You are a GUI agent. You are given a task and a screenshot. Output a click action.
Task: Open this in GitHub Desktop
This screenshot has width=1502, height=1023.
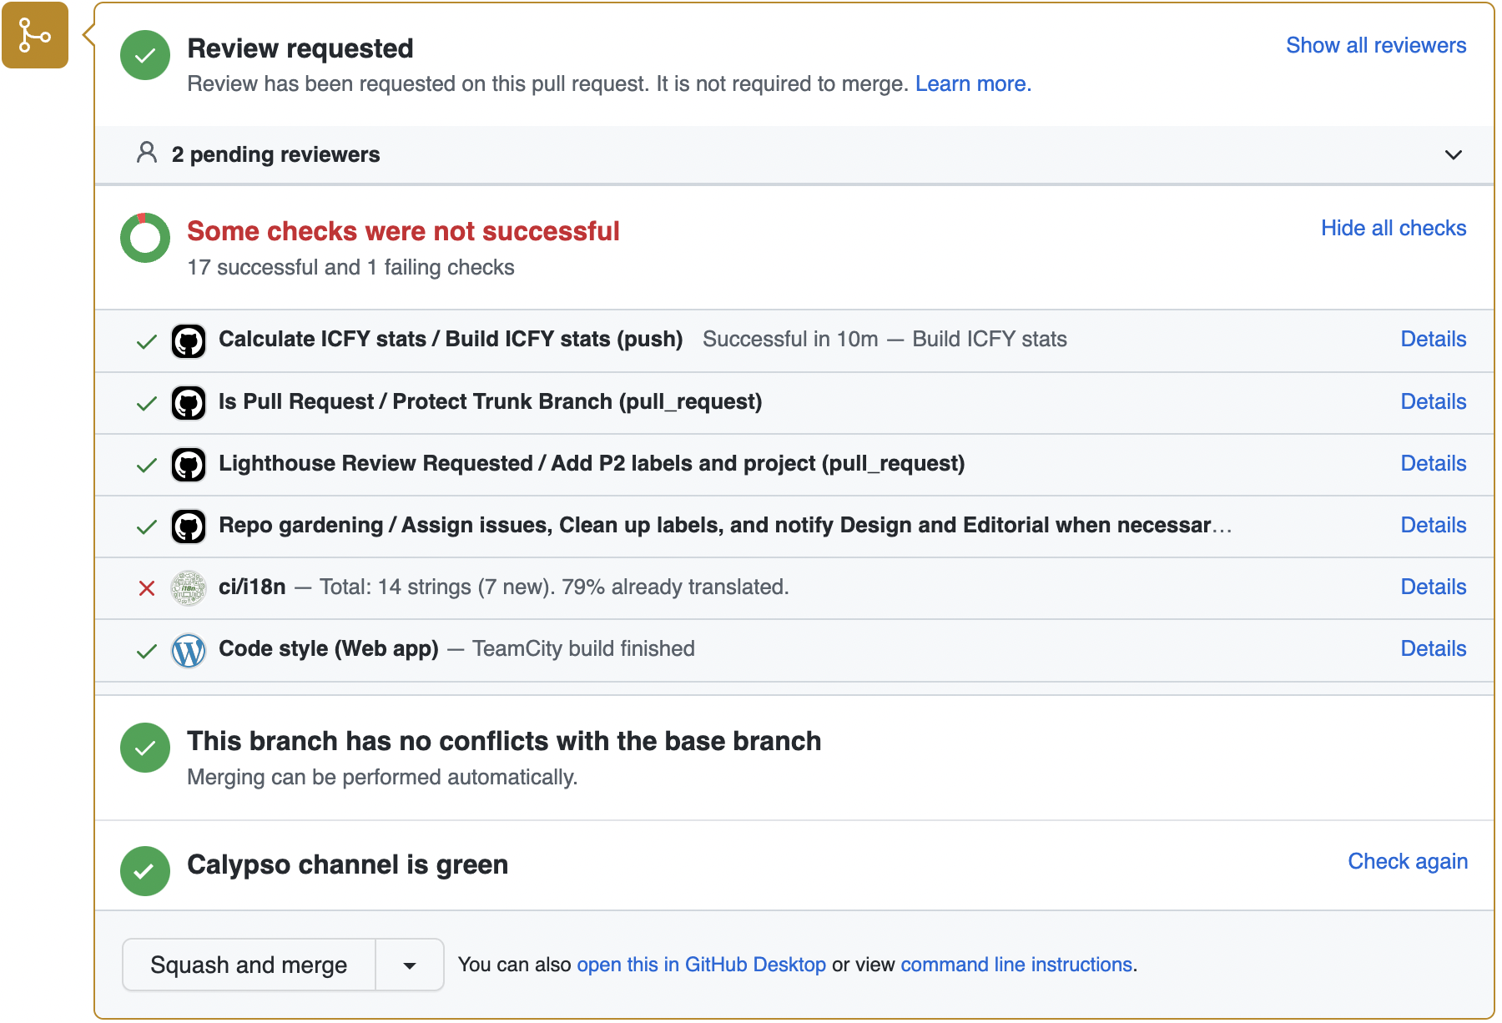coord(701,965)
